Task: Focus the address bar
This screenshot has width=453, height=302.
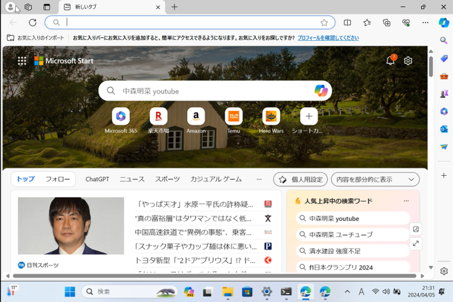Action: coord(190,22)
